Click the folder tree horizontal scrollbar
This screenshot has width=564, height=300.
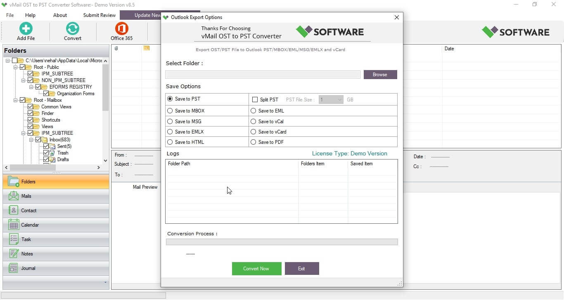click(x=33, y=168)
